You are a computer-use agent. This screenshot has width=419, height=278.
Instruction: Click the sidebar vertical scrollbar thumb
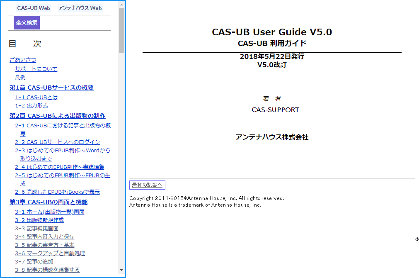[x=121, y=30]
